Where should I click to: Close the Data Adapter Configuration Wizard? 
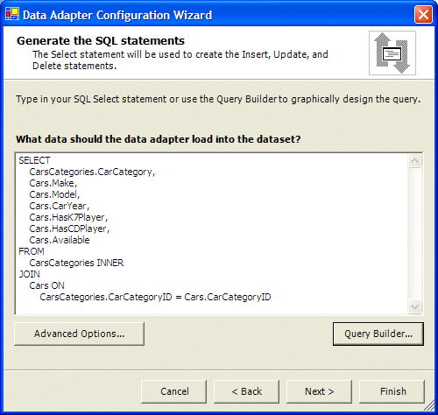tap(423, 15)
